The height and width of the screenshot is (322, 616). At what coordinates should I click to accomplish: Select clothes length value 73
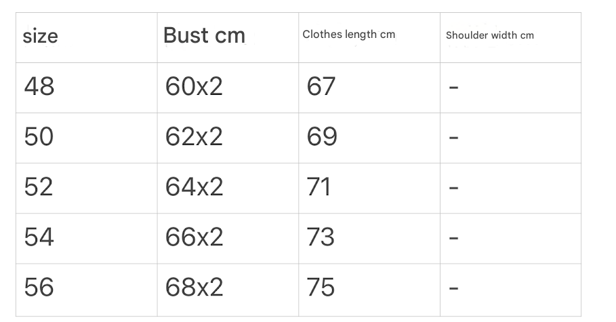[321, 237]
